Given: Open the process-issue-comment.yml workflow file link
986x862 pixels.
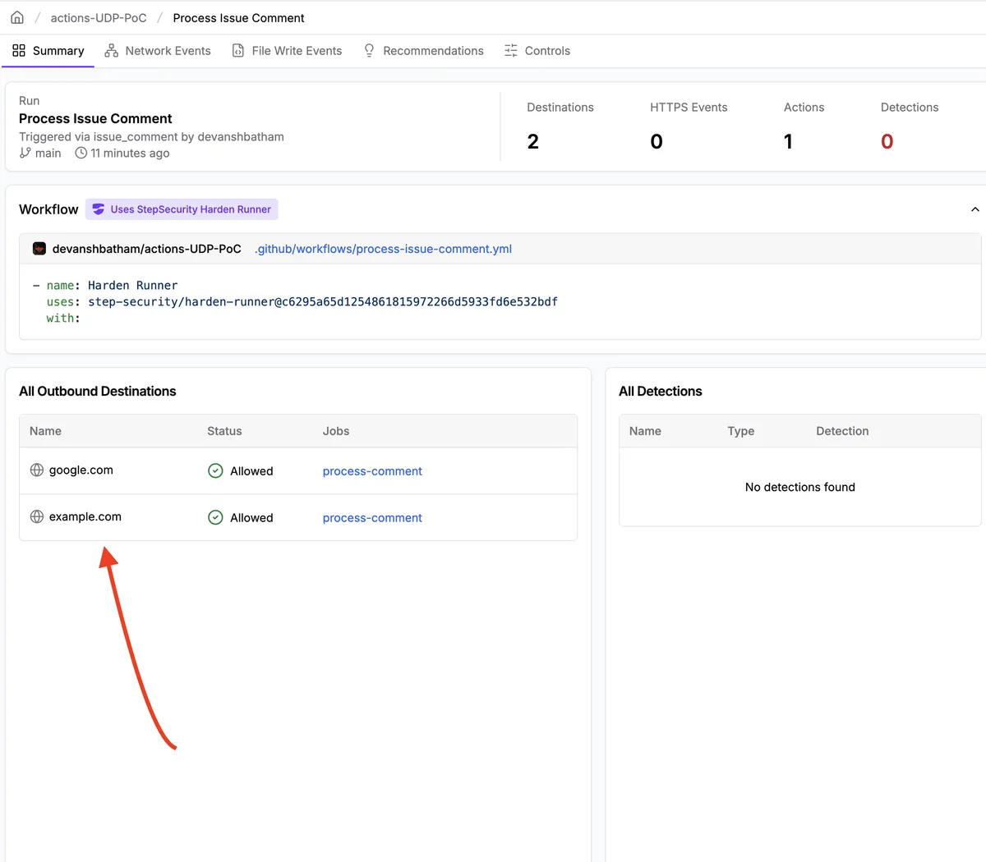Looking at the screenshot, I should pos(383,249).
